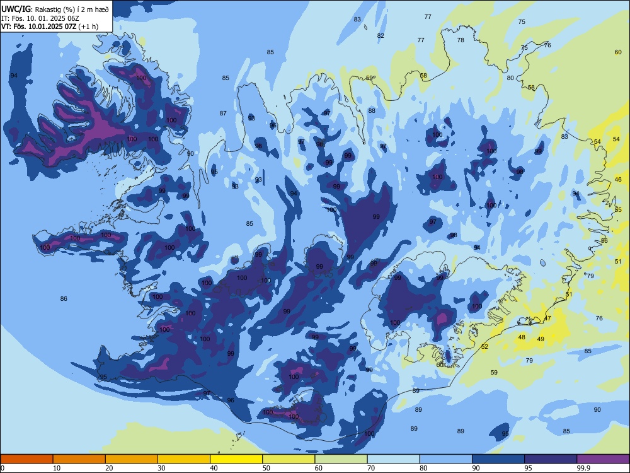Pick the 50–60% pale yellow legend swatch

point(289,459)
